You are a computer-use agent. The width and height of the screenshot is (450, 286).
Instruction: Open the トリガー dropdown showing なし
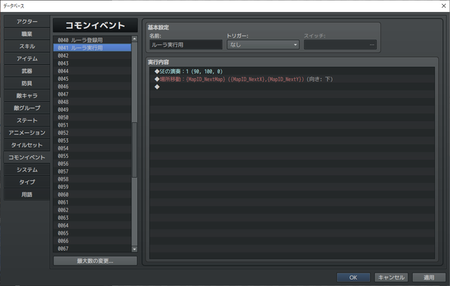pos(263,45)
